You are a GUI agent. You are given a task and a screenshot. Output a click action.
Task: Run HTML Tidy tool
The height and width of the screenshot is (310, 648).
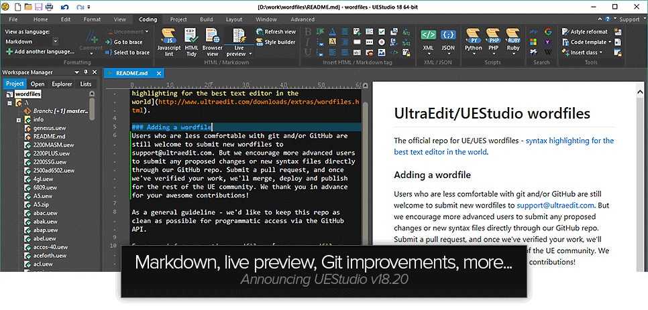click(191, 42)
